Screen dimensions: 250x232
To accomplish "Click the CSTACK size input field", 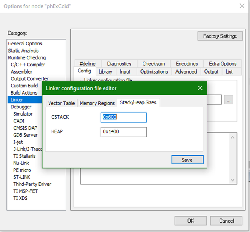I will (123, 118).
